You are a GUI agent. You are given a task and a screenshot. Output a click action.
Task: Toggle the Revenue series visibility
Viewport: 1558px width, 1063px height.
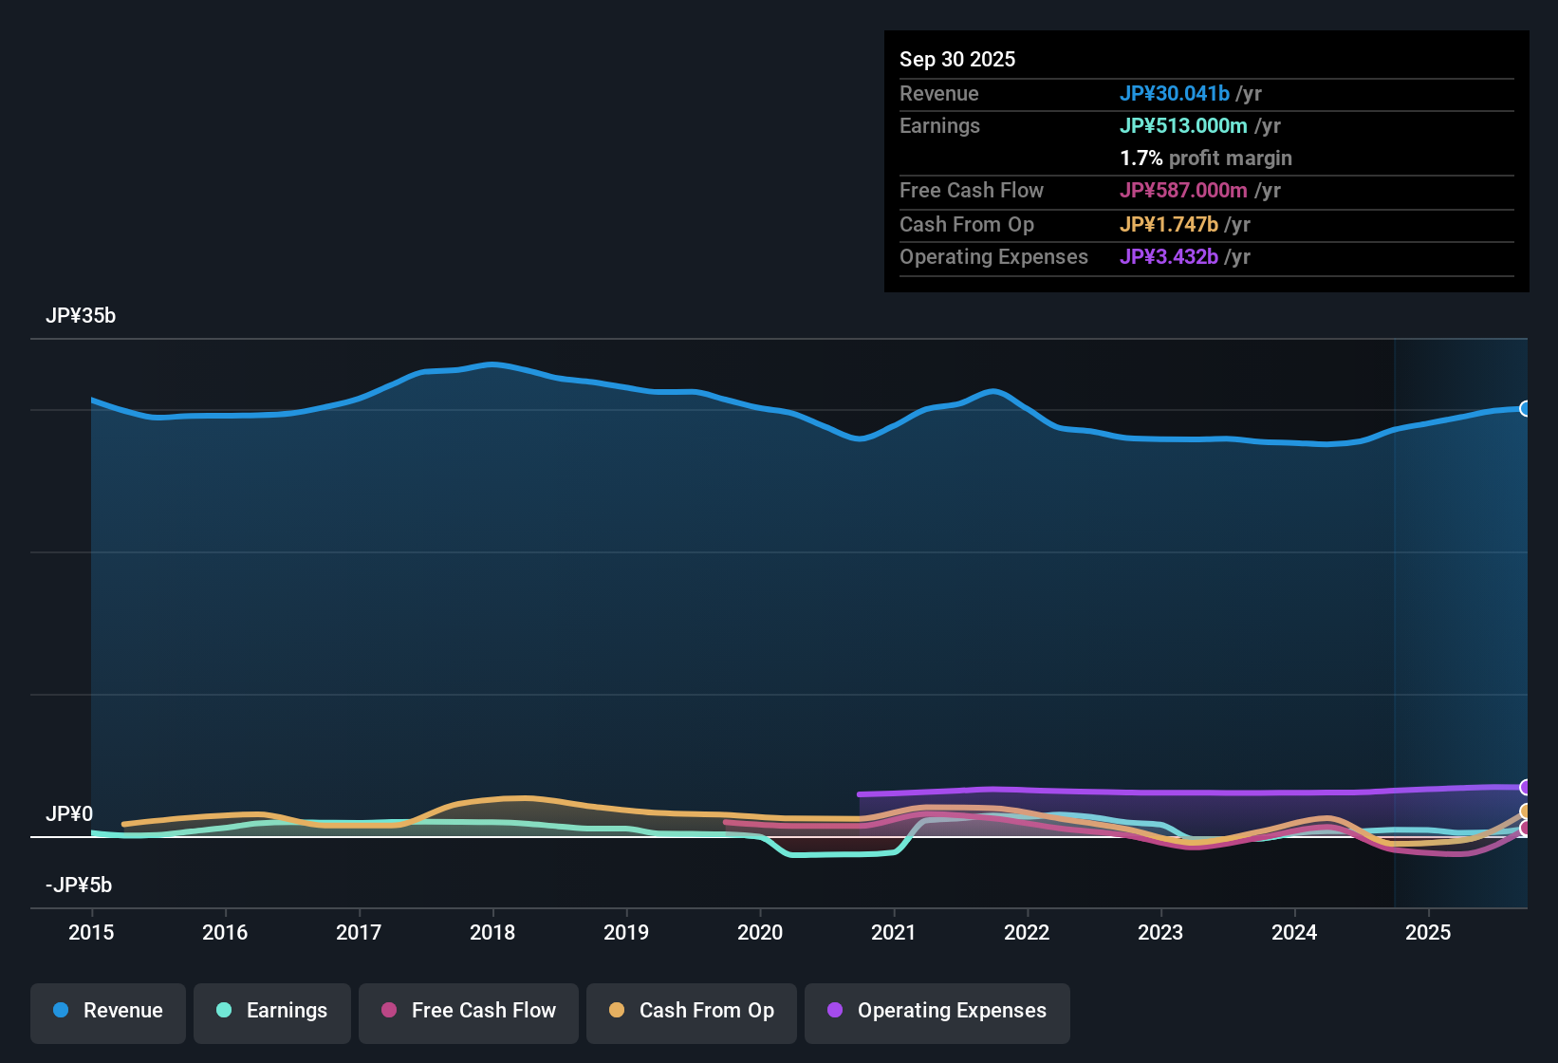point(107,1011)
